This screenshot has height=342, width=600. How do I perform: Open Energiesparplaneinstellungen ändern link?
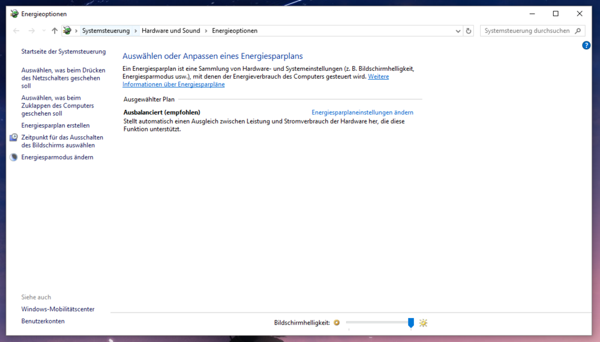[x=362, y=112]
